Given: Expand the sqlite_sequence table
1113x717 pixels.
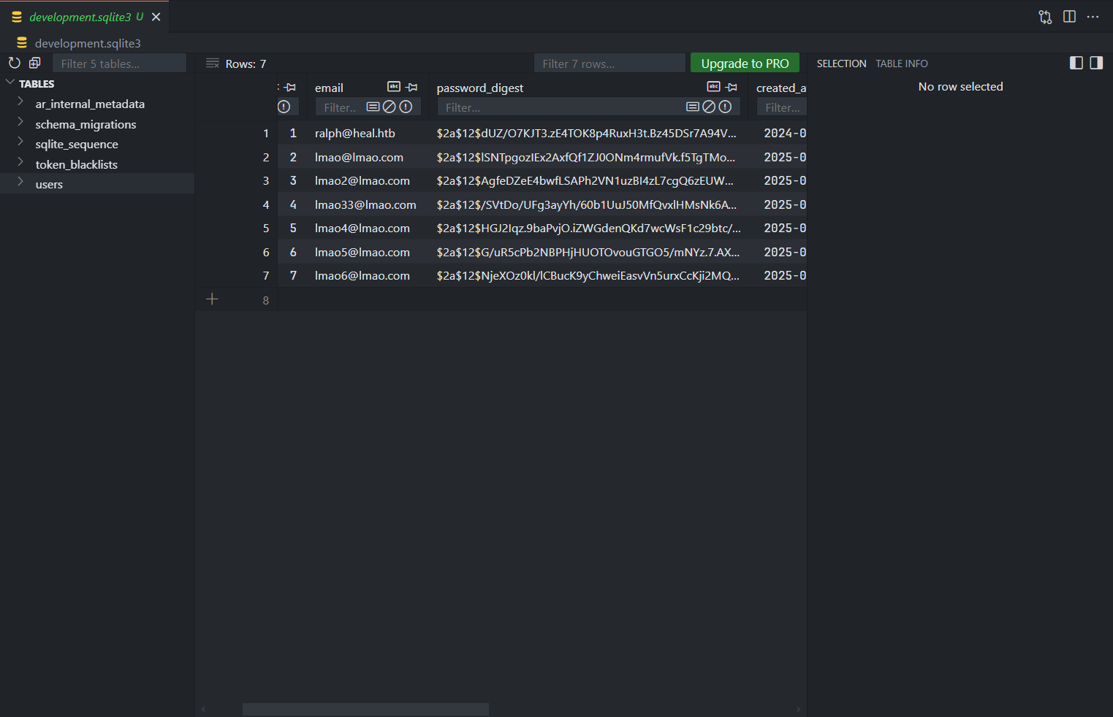Looking at the screenshot, I should coord(20,142).
